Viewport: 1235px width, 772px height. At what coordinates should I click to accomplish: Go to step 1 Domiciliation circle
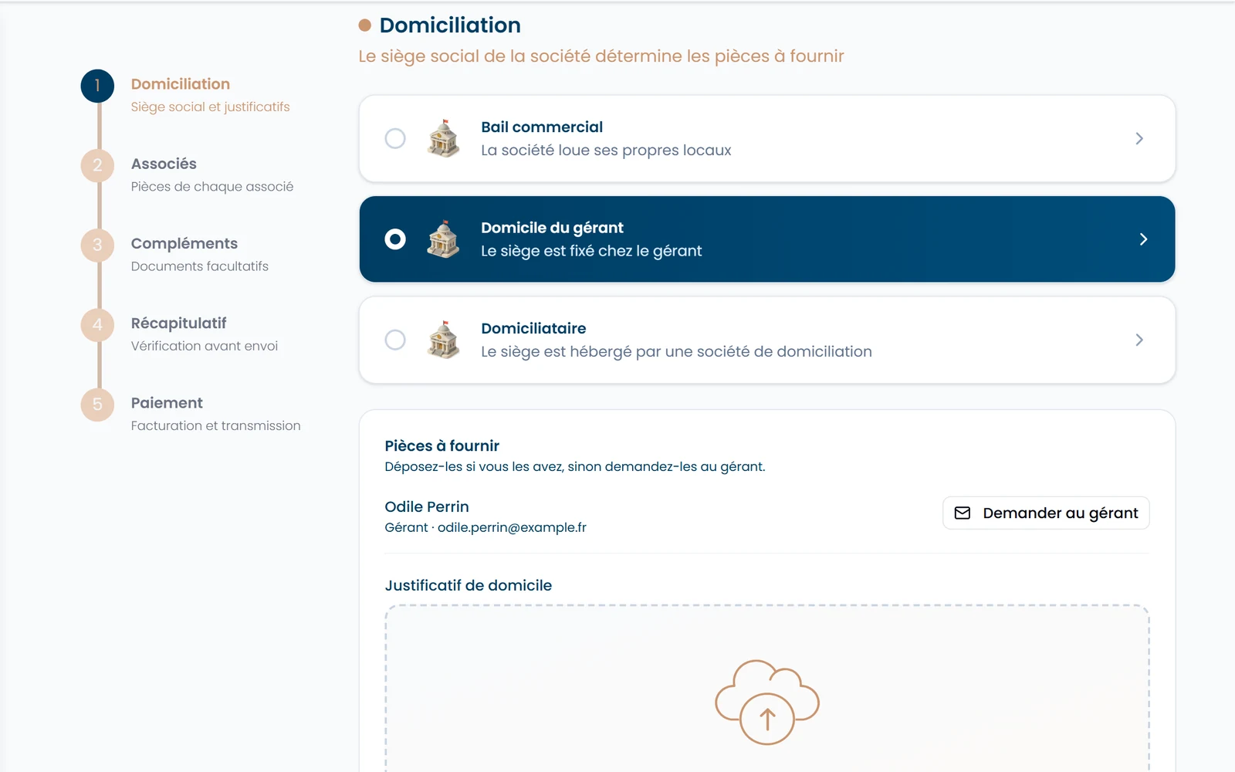tap(97, 86)
